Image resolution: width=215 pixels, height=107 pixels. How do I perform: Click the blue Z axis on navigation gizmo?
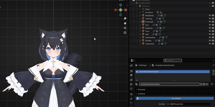120,5
